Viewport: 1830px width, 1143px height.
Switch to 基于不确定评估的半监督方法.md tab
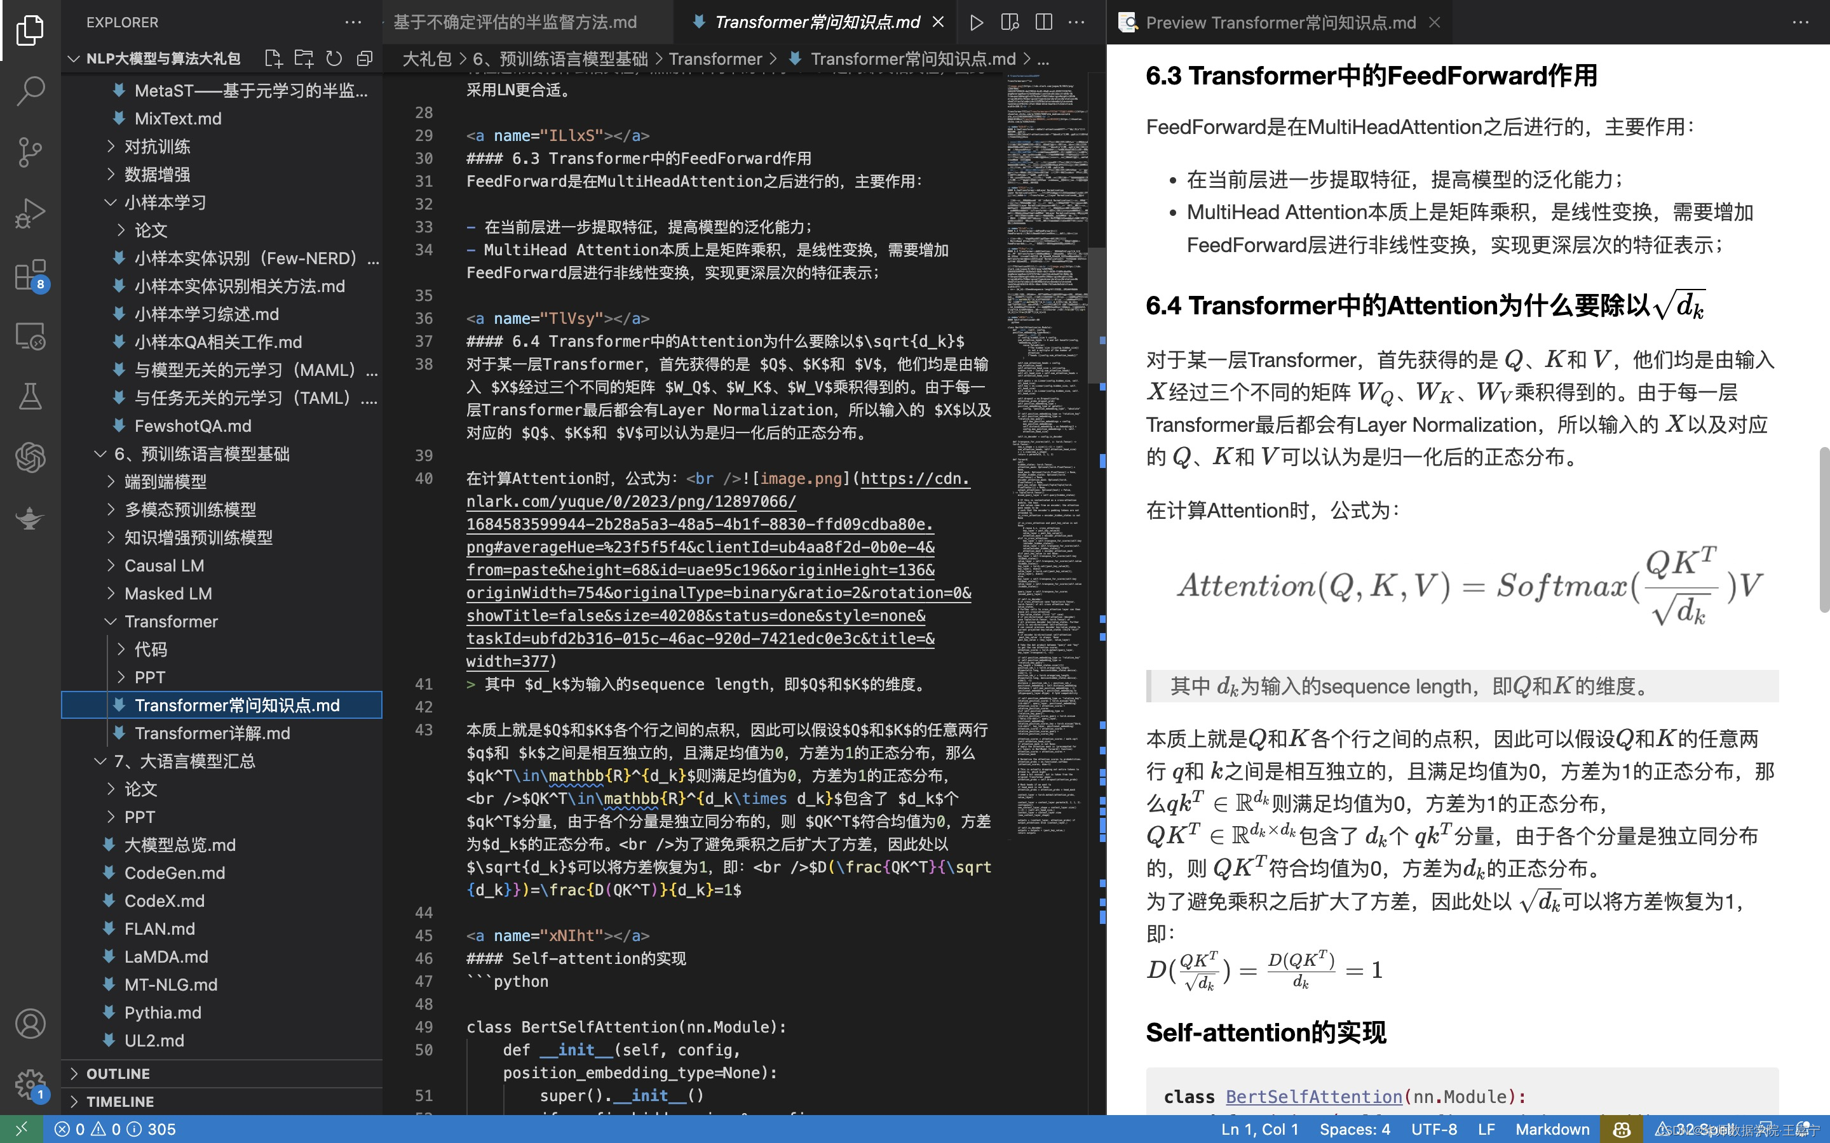515,22
